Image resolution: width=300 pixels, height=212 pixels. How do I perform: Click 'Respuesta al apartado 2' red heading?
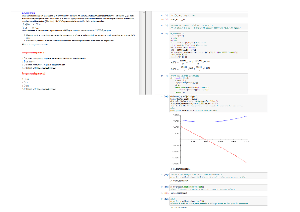coord(33,74)
